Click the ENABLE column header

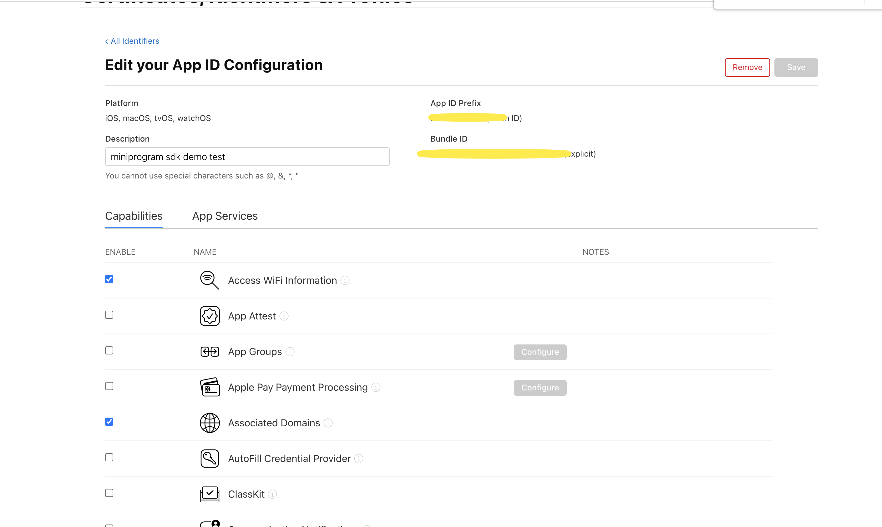120,252
